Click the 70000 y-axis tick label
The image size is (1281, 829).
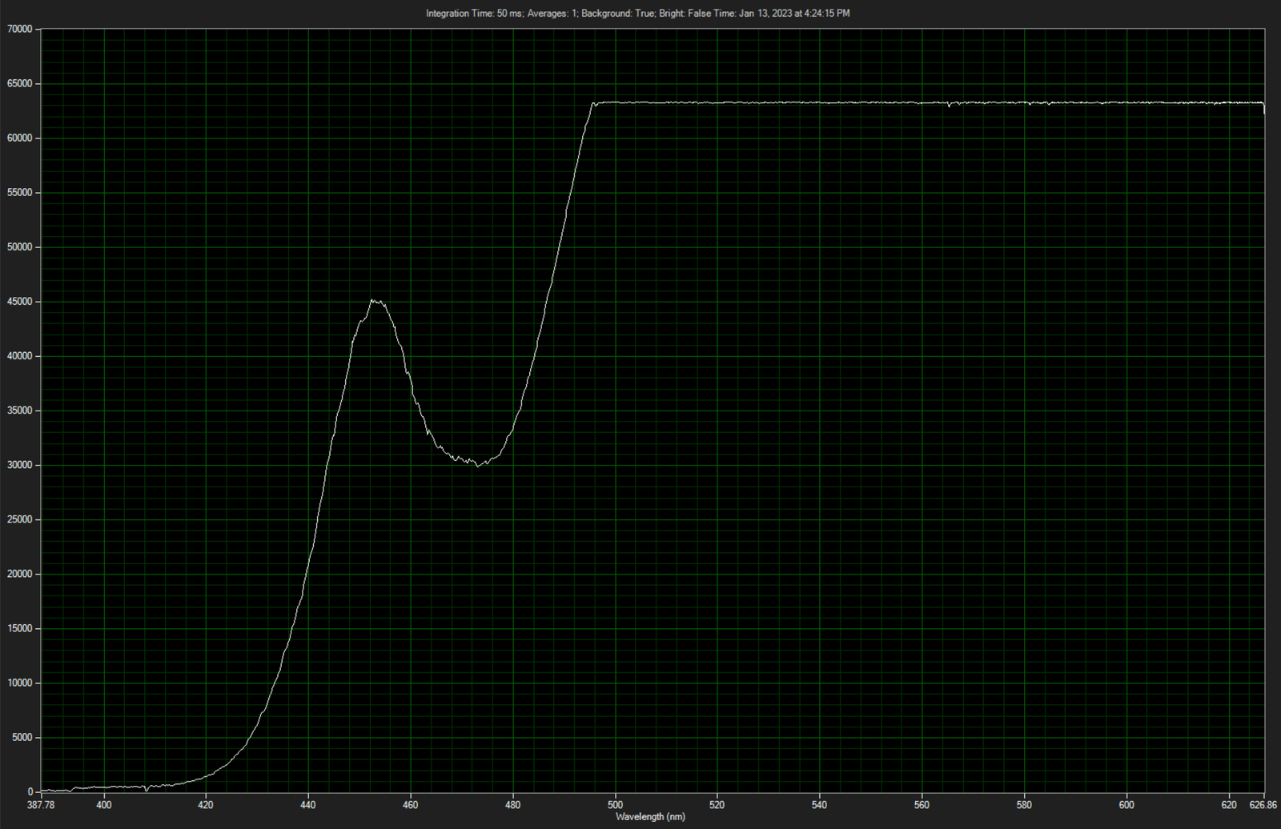pyautogui.click(x=19, y=30)
